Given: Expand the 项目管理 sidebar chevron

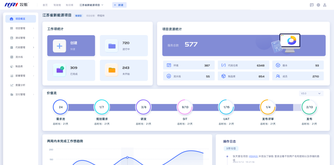Looking at the screenshot, I should click(x=33, y=28).
